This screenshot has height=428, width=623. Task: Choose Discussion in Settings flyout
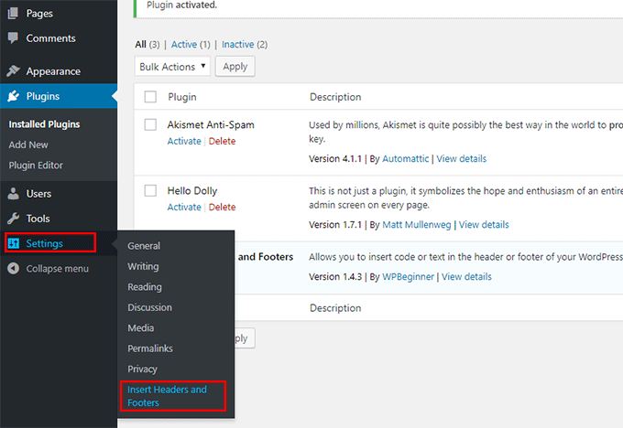tap(149, 307)
